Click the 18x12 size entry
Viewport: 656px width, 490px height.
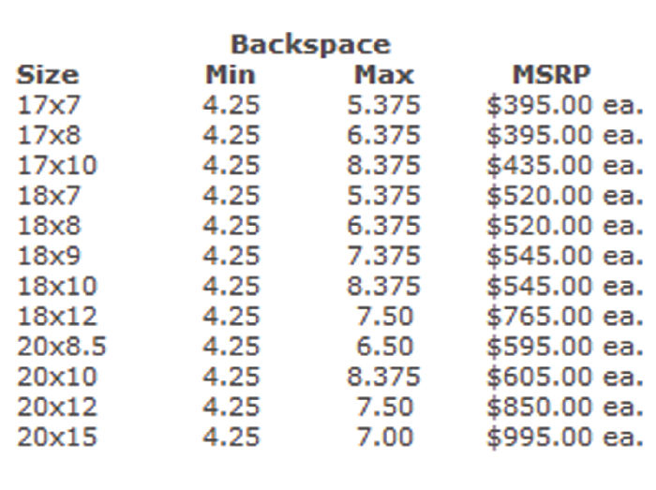(x=57, y=317)
